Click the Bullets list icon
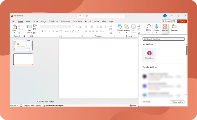Screen dimensions: 197x120 86,27
